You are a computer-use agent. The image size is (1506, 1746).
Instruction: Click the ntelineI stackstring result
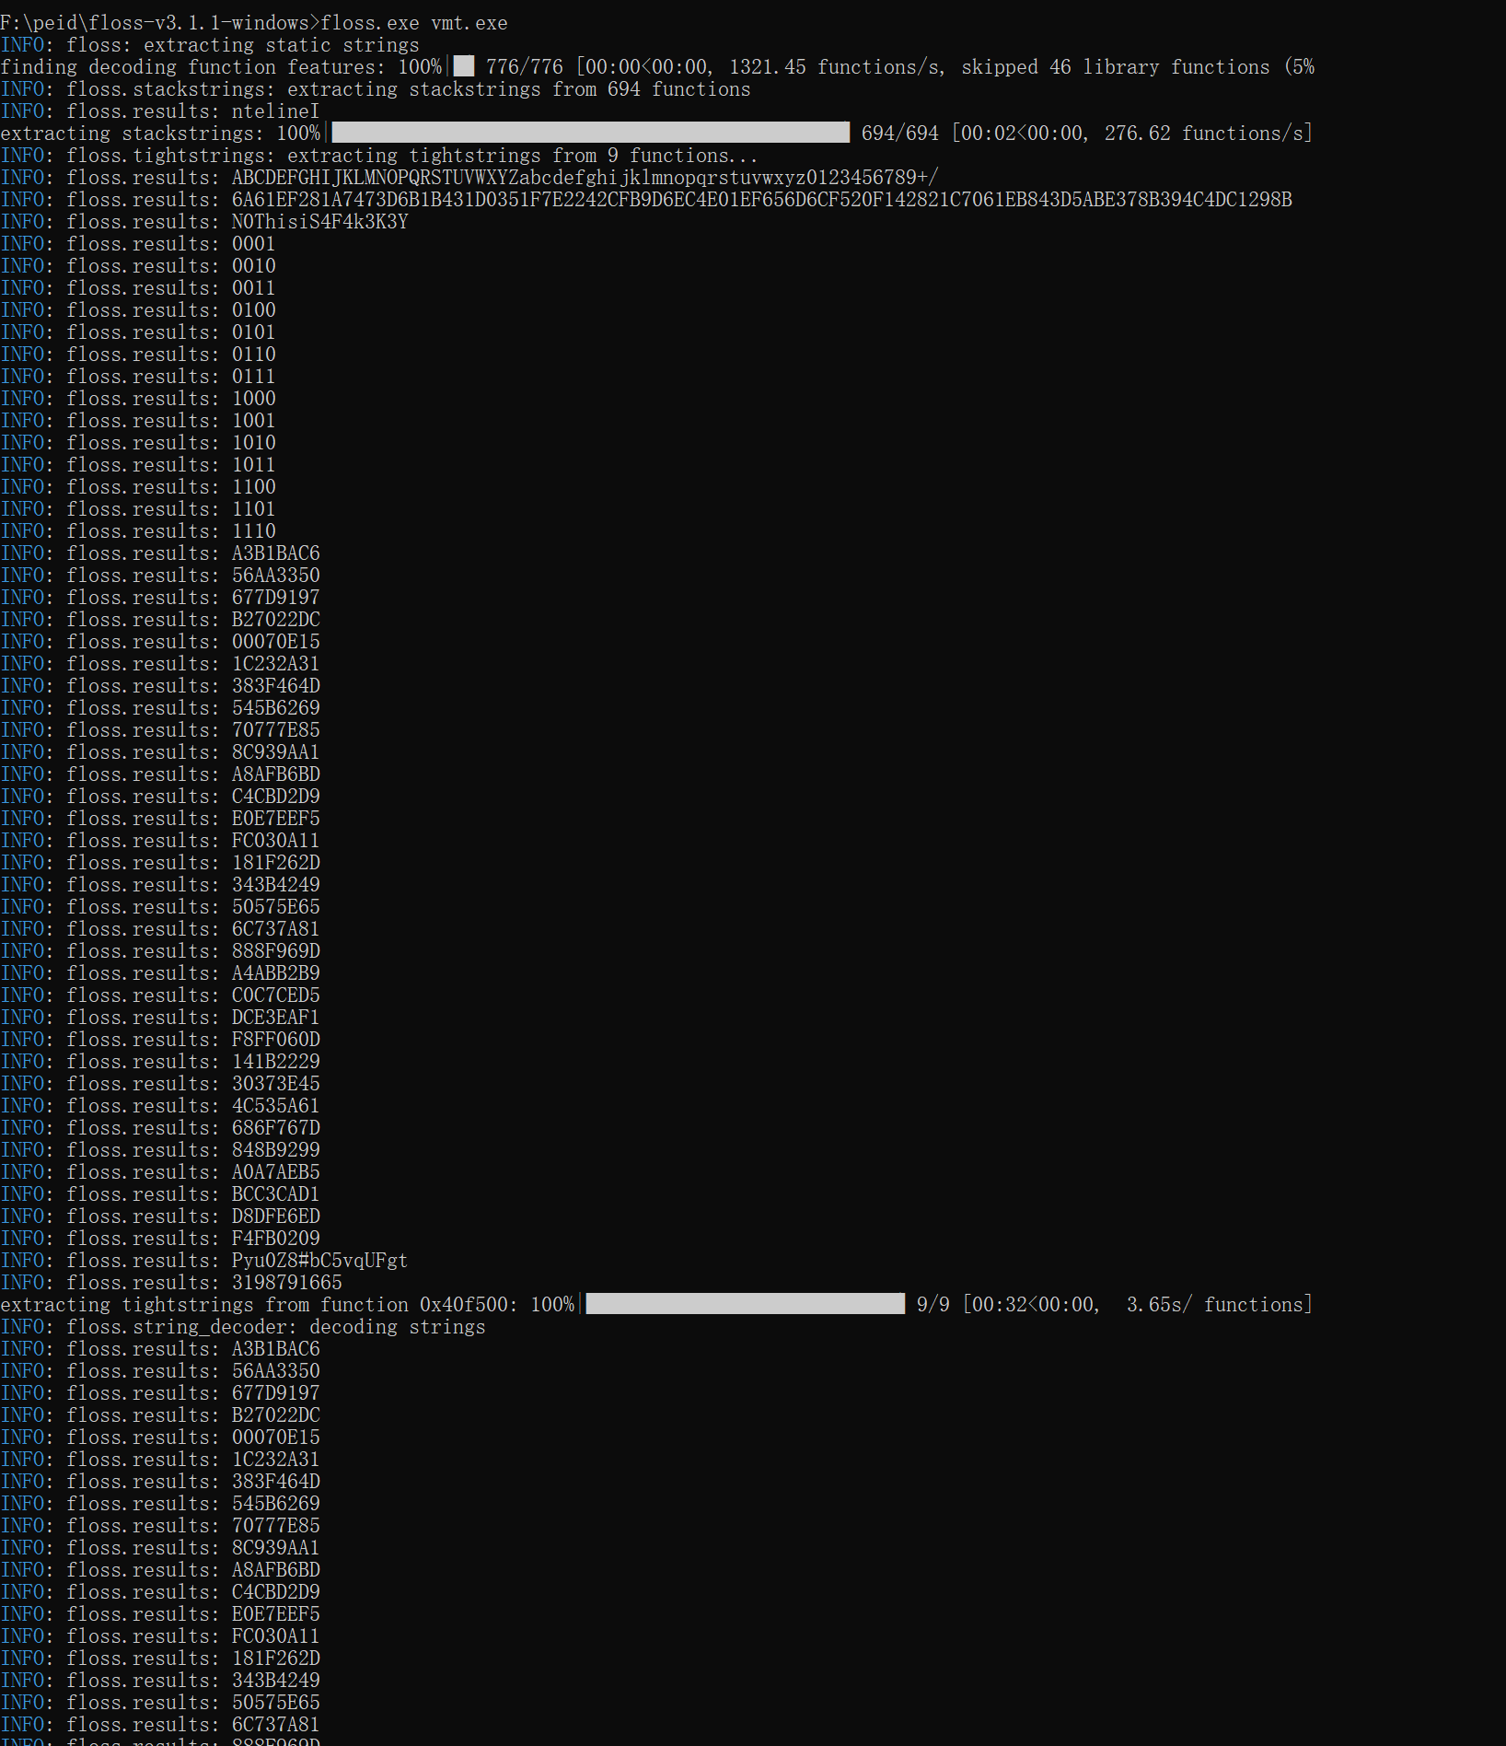(275, 111)
